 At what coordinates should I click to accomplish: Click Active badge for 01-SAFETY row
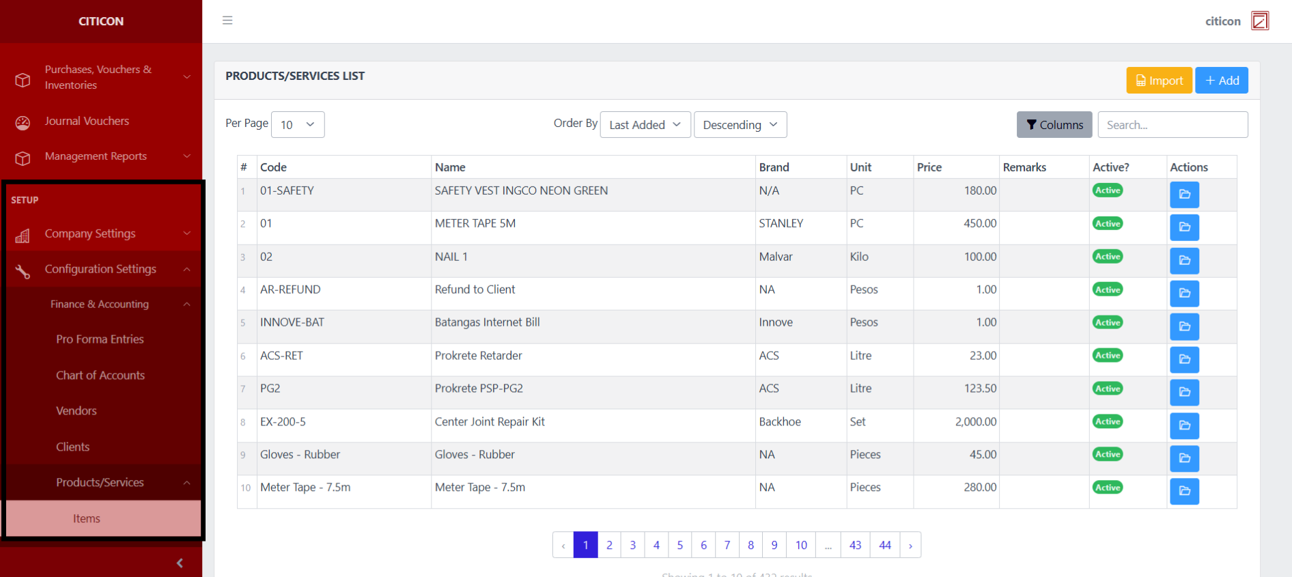click(x=1108, y=191)
